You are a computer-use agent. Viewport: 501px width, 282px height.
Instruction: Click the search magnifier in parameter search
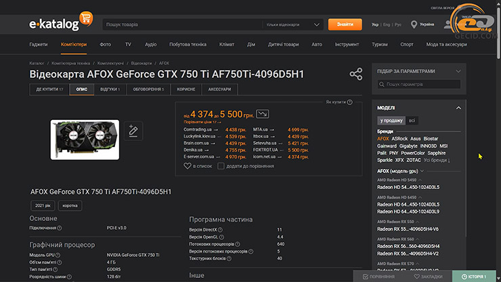pos(381,85)
